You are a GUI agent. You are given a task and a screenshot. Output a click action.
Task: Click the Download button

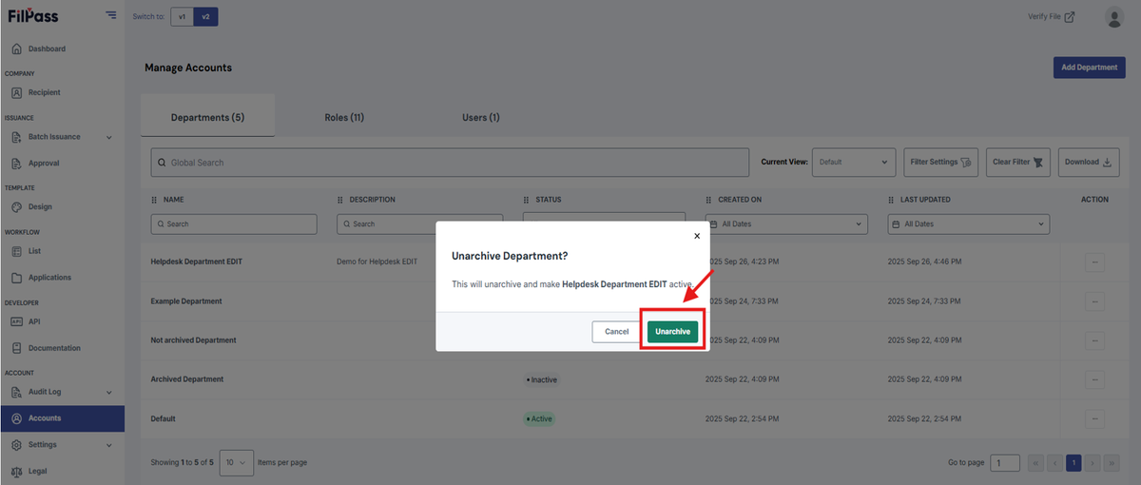[x=1088, y=162]
